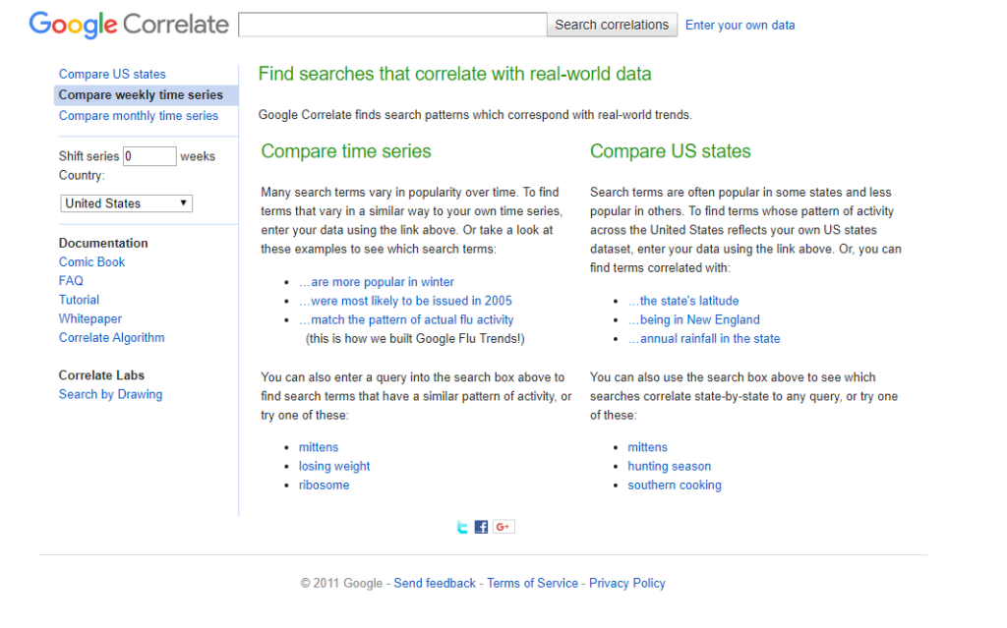
Task: Open the Whitepaper link
Action: [x=90, y=318]
